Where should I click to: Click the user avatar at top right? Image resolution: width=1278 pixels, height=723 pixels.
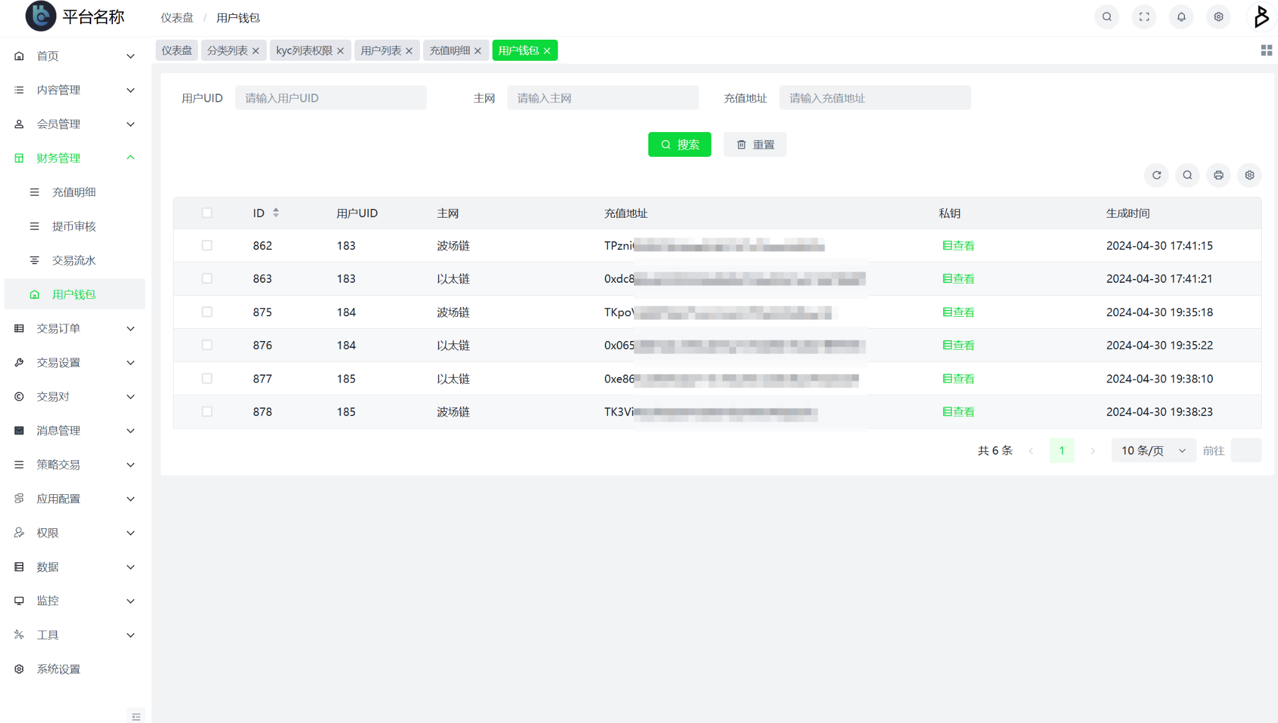point(1261,17)
